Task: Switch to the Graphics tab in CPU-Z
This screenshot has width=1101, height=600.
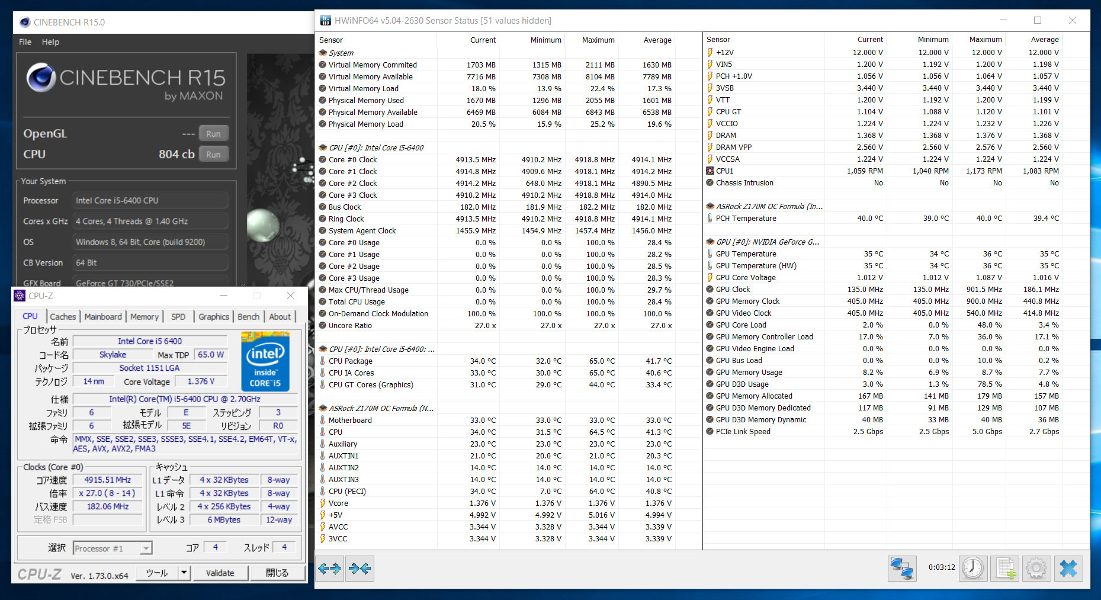Action: [x=214, y=317]
